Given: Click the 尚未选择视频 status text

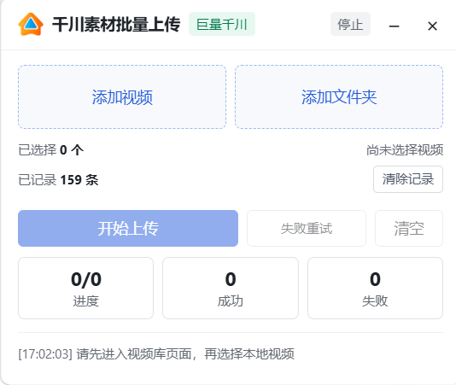Looking at the screenshot, I should pyautogui.click(x=405, y=150).
